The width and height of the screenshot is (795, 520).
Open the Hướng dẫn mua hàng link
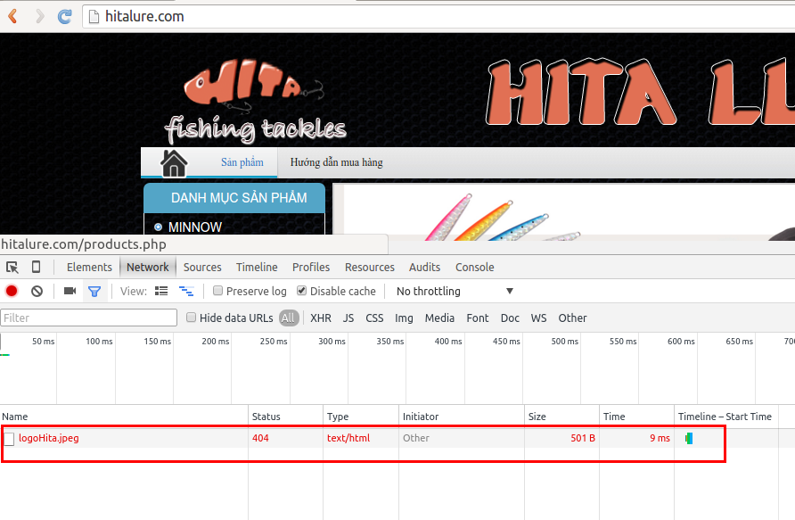[337, 162]
